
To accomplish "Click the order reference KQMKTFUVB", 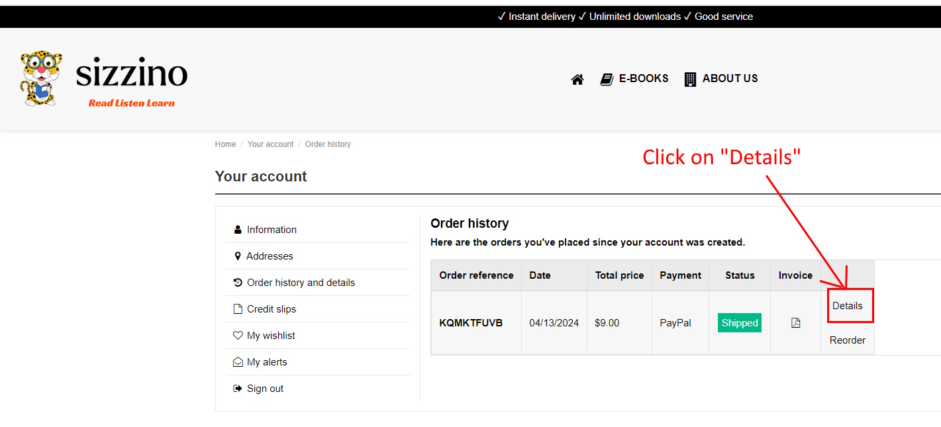I will tap(471, 323).
